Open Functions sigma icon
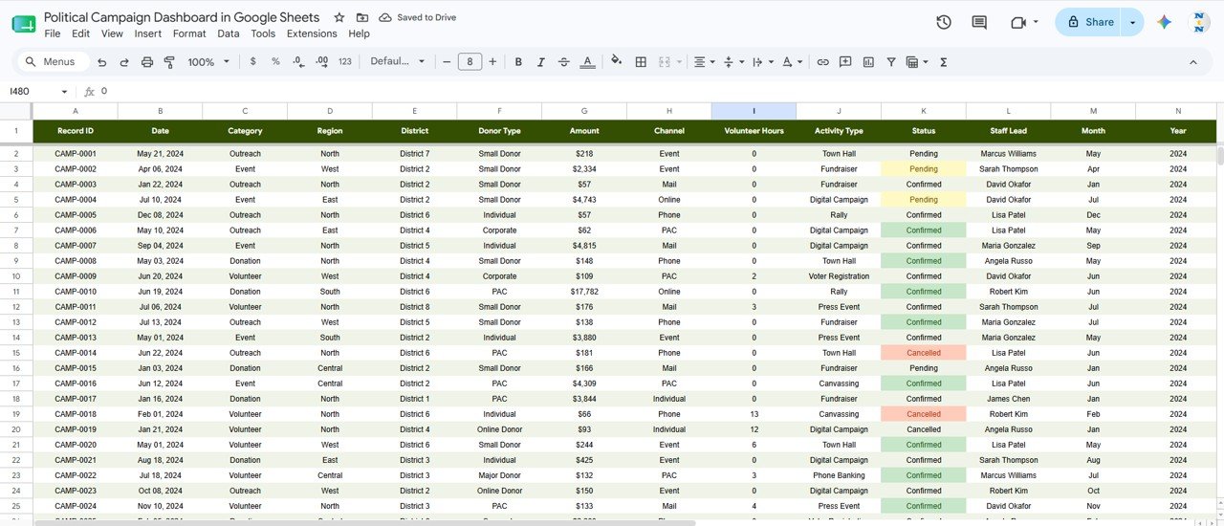The image size is (1224, 526). tap(944, 62)
